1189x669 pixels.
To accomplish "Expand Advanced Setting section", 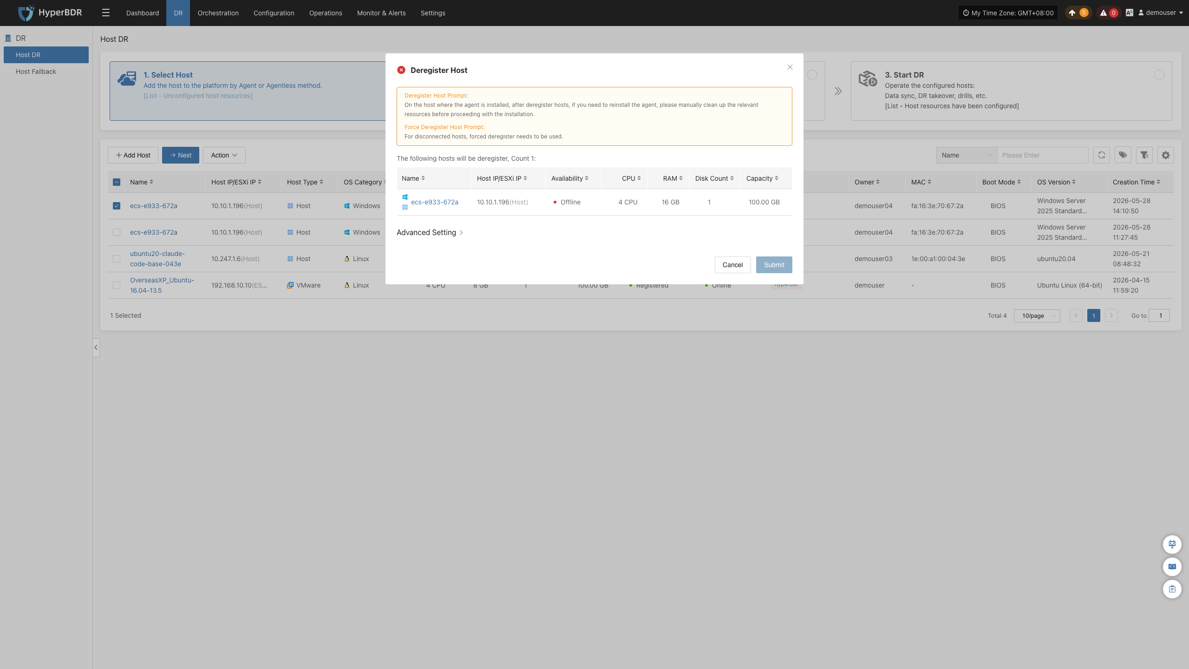I will (x=430, y=232).
